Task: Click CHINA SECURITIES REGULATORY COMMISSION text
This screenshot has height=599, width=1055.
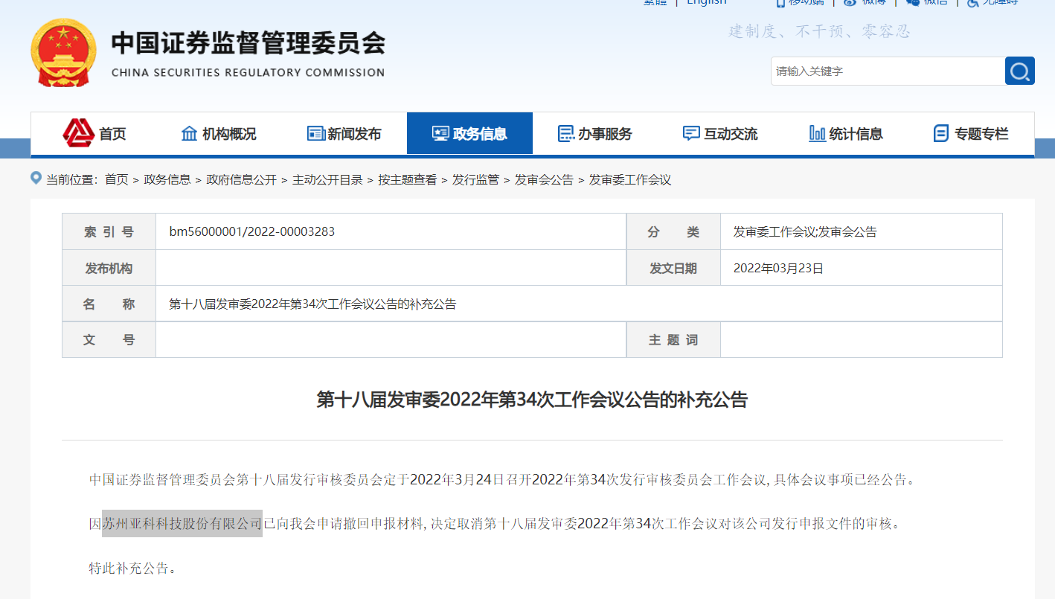Action: tap(248, 73)
